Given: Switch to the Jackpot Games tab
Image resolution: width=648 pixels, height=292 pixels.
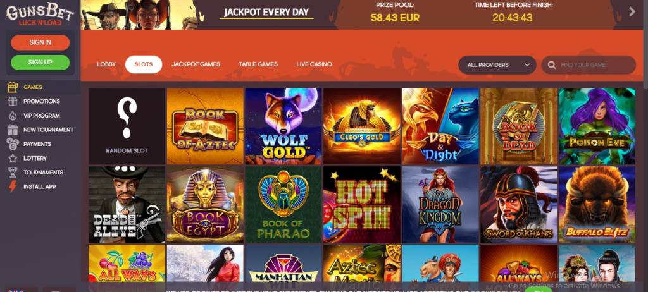Looking at the screenshot, I should (x=196, y=64).
